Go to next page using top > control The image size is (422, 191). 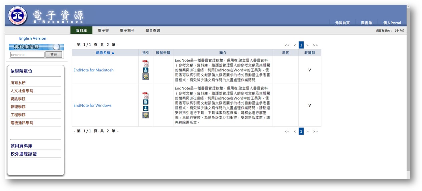[308, 45]
